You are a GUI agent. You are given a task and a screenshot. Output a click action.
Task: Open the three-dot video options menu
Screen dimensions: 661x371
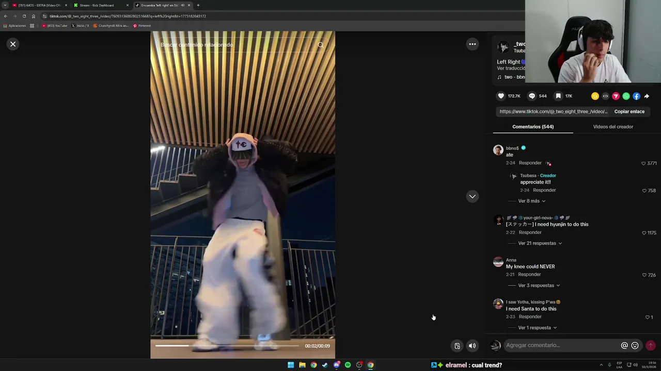pos(472,44)
